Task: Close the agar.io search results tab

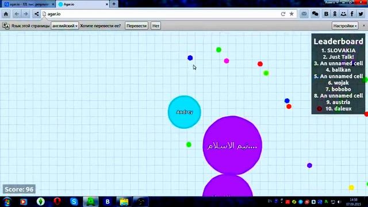Action: click(53, 4)
